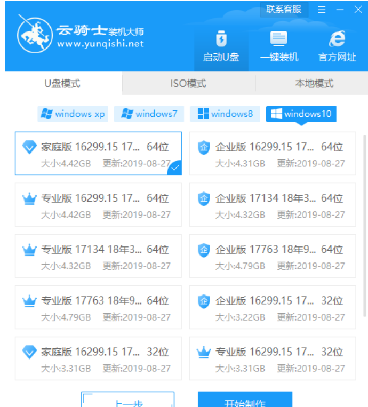
Task: Click diamond icon of 家庭版 16299.15 64位
Action: click(29, 147)
